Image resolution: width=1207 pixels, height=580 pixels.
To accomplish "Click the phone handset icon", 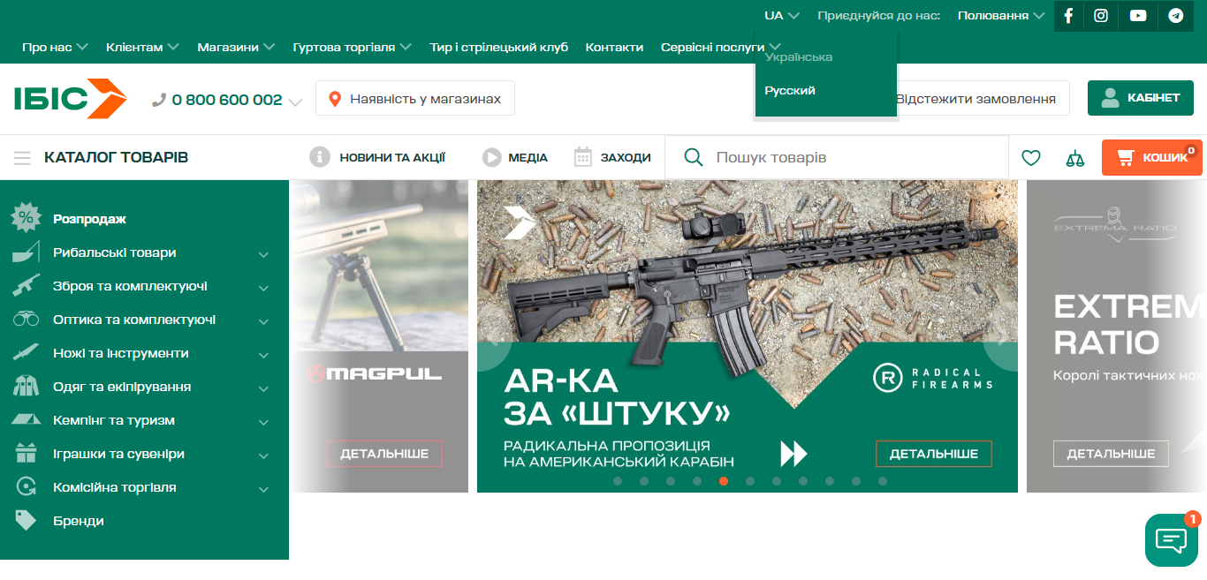I will click(x=159, y=100).
